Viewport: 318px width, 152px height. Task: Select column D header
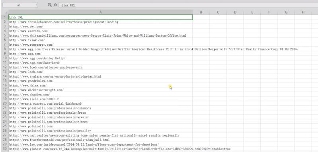click(x=235, y=12)
